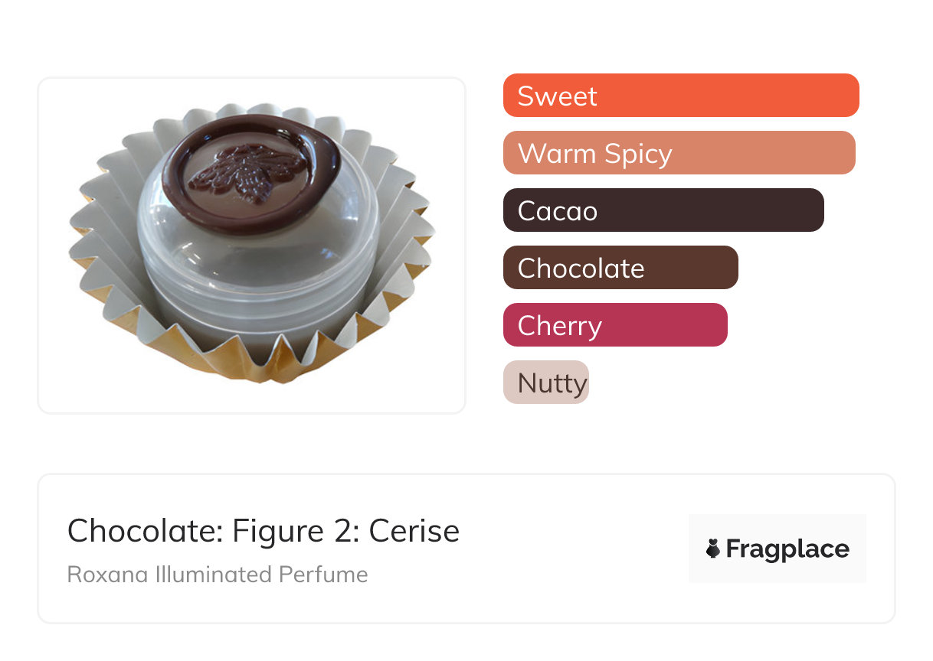Select the Sweet accord bar
Image resolution: width=933 pixels, height=661 pixels.
tap(680, 96)
